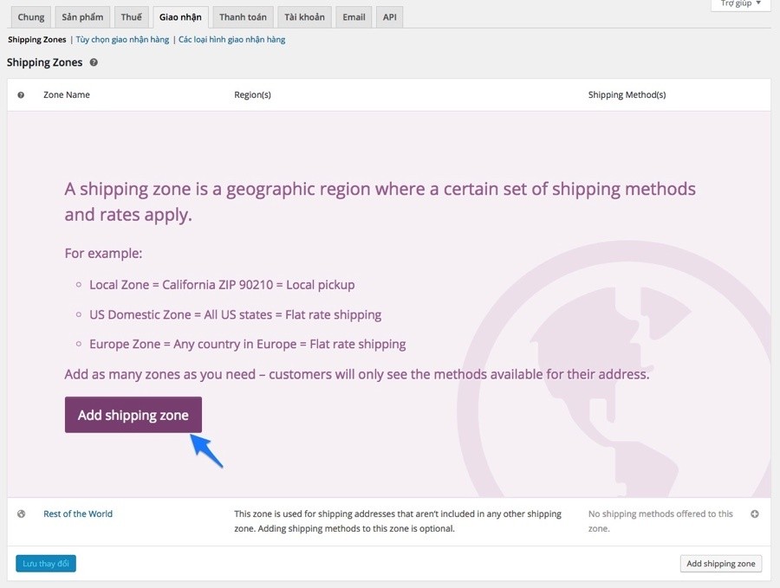Click the question mark icon in table header
Viewport: 780px width, 588px height.
tap(21, 95)
